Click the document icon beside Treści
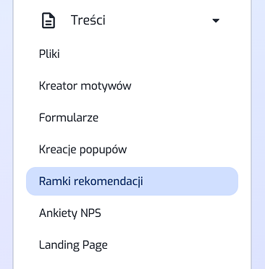The width and height of the screenshot is (265, 269). pyautogui.click(x=49, y=20)
